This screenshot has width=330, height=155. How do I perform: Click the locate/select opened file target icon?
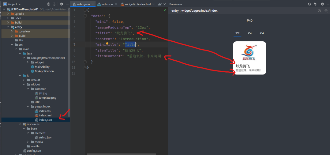tap(48, 4)
